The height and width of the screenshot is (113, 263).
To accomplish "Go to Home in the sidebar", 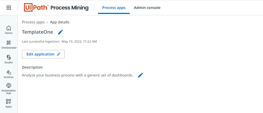I will (8, 30).
